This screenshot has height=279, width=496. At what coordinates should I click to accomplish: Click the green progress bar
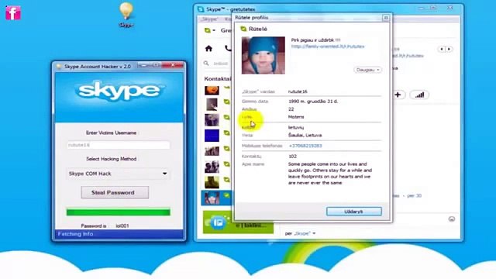[119, 212]
